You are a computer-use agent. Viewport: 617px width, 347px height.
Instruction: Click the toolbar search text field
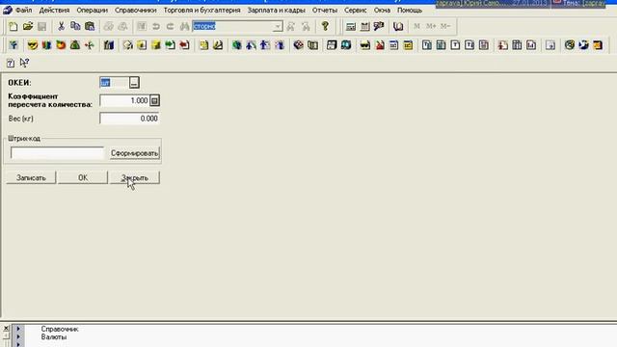[232, 26]
